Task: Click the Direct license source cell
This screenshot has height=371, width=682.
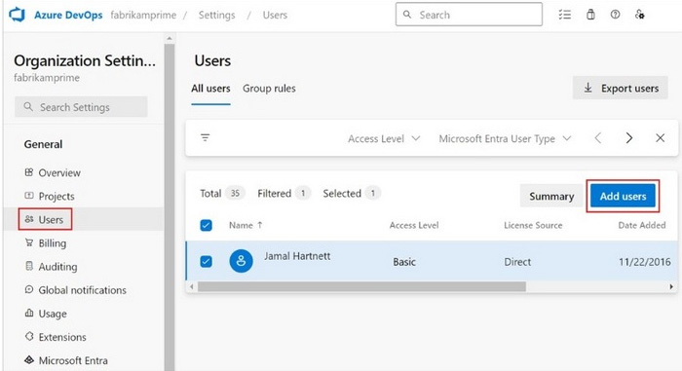Action: (x=517, y=262)
